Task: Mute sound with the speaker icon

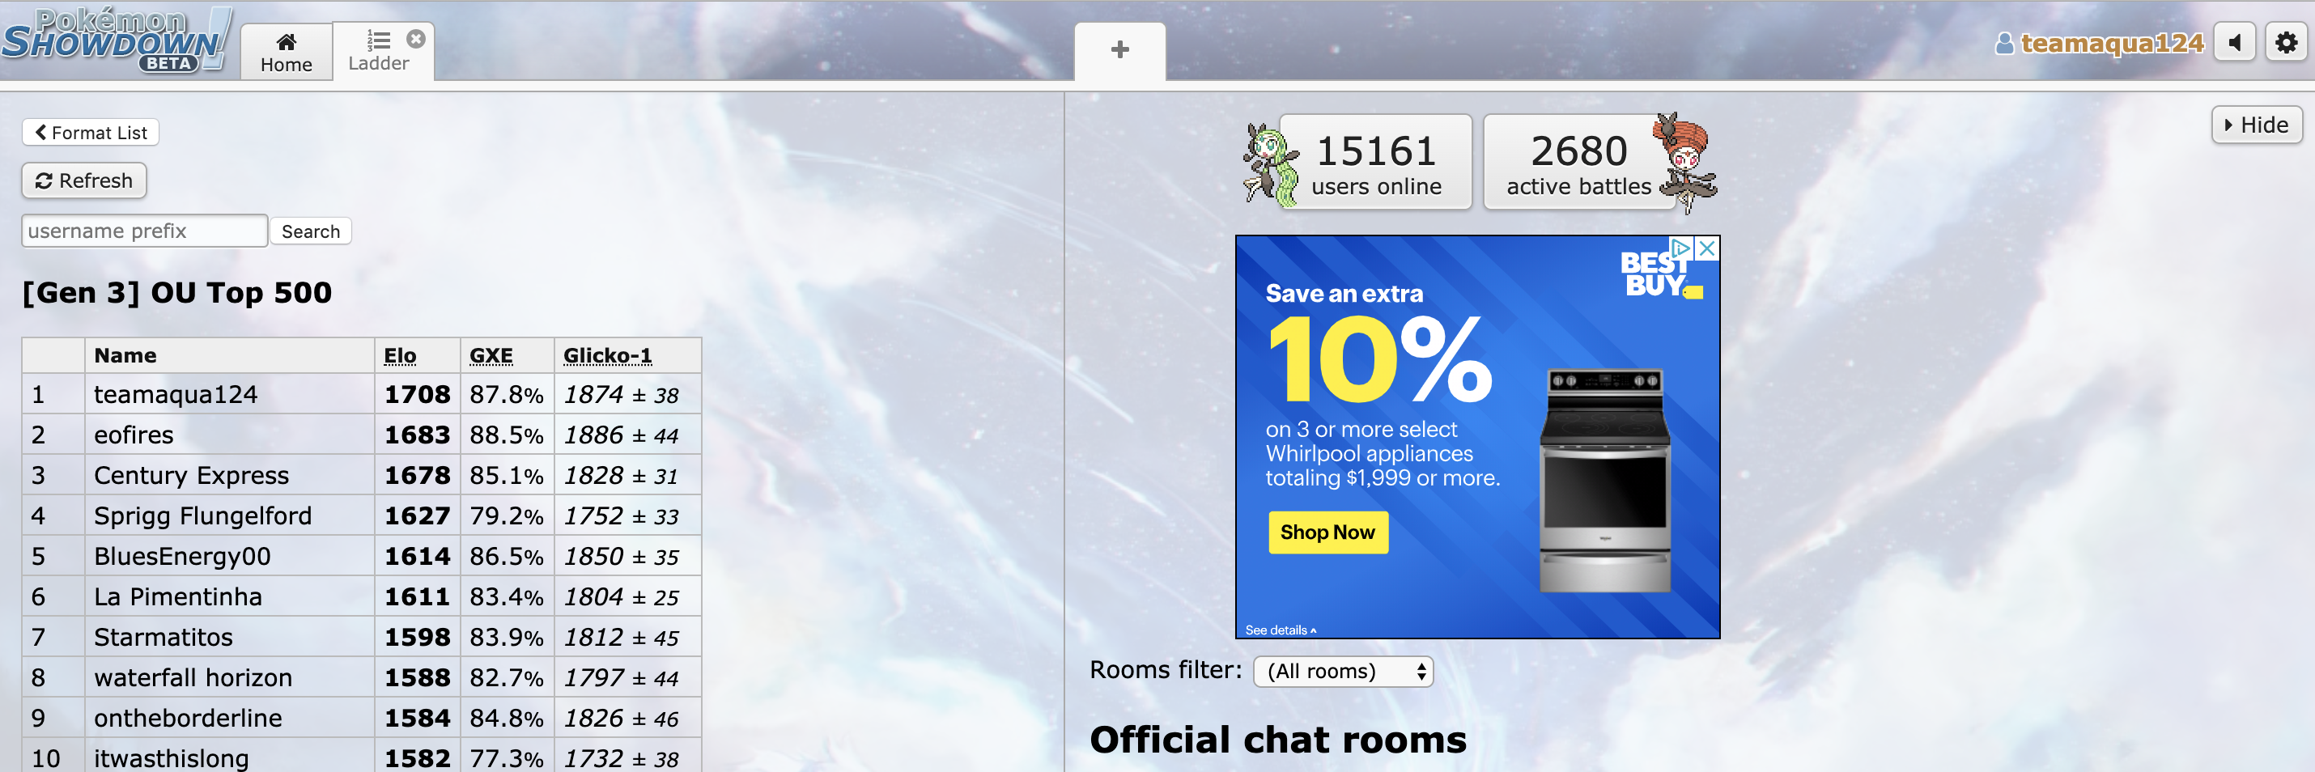Action: pyautogui.click(x=2235, y=42)
